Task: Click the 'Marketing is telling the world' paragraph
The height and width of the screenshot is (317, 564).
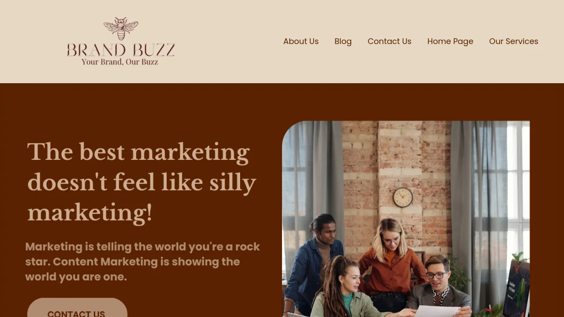Action: 143,262
